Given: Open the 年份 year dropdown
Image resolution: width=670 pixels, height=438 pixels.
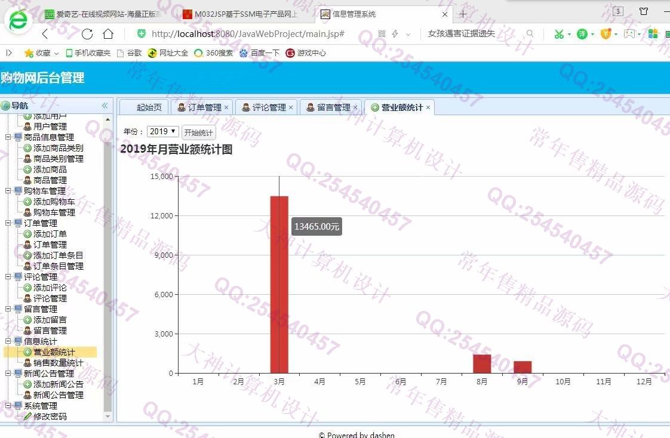Looking at the screenshot, I should (x=162, y=131).
